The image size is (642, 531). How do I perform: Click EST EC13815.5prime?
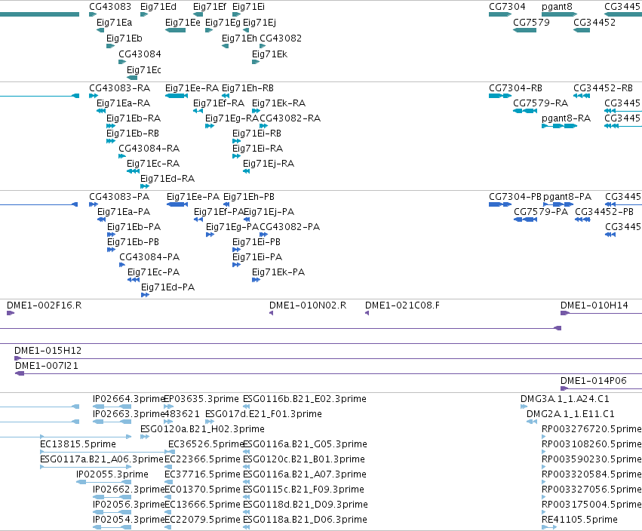pos(78,444)
